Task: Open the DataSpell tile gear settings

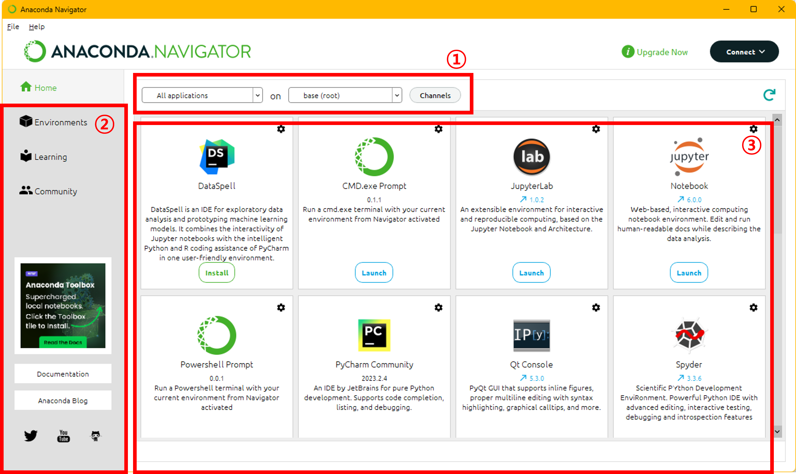Action: point(281,129)
